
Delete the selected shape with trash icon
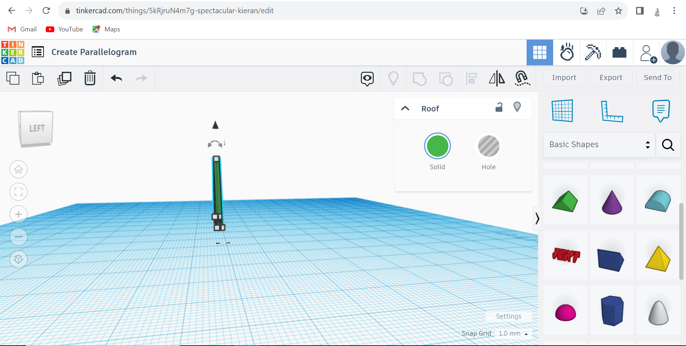tap(90, 78)
